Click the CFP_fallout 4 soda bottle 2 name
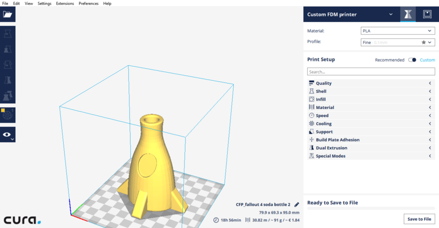Image resolution: width=439 pixels, height=228 pixels. 263,204
